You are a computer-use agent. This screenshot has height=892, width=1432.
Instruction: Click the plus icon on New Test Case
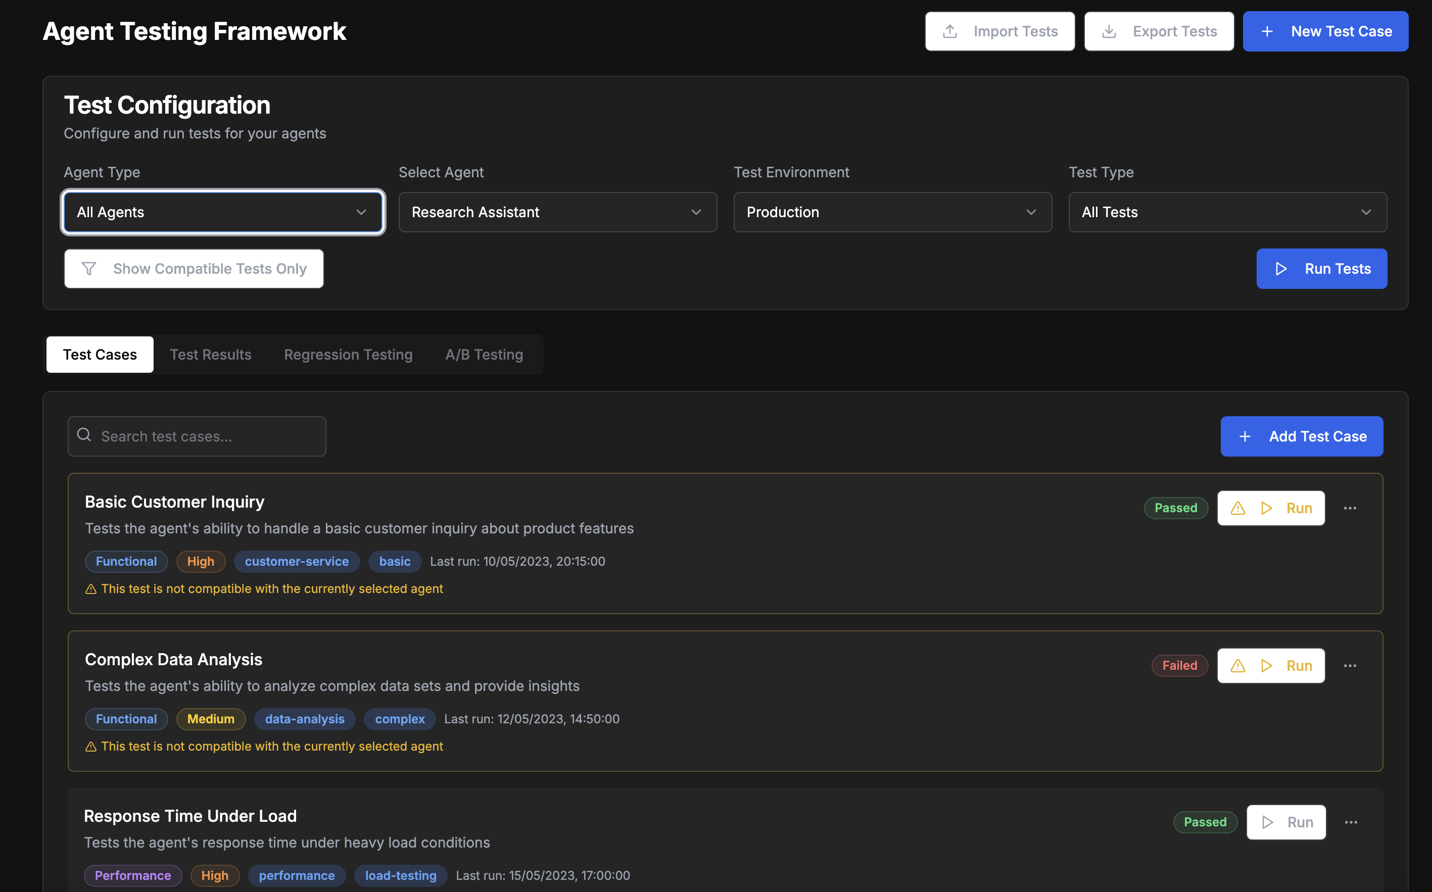[x=1267, y=31]
